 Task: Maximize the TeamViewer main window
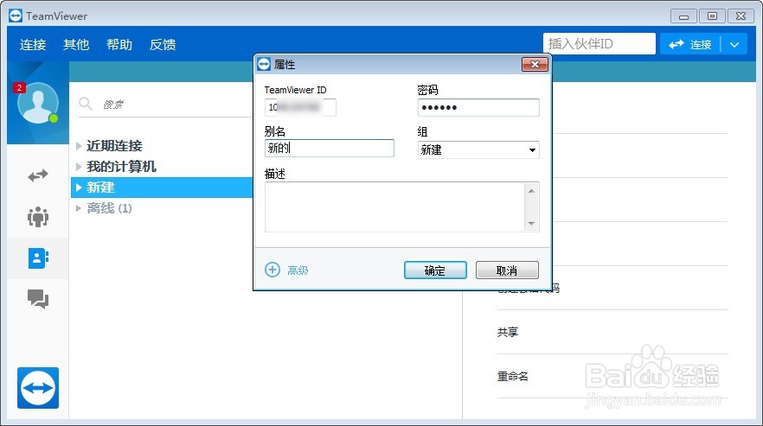[712, 16]
